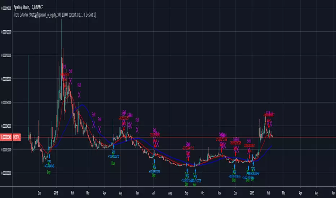Image resolution: width=336 pixels, height=198 pixels.
Task: Click the Sell label in late December 2018
Action: tap(249, 141)
